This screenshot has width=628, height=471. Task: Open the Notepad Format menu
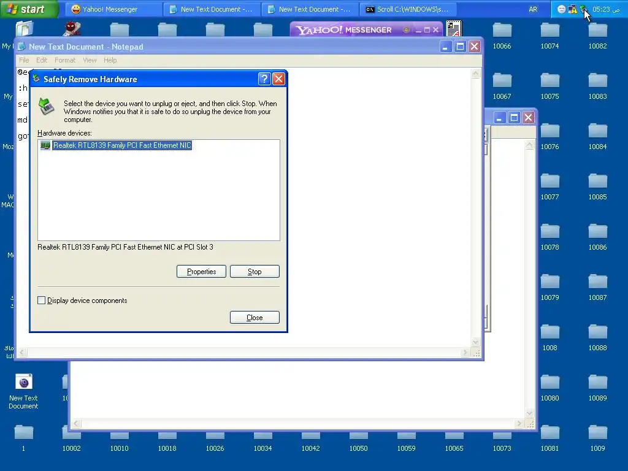(65, 60)
